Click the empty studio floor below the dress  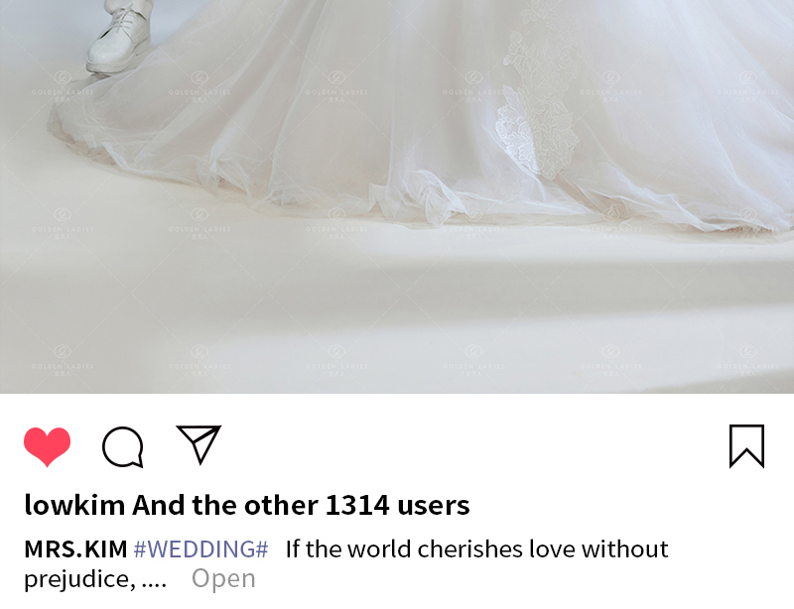(x=397, y=313)
